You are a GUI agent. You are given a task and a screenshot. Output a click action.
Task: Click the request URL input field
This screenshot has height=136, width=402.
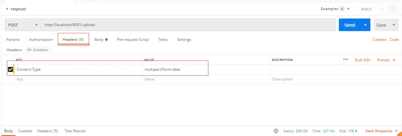[x=188, y=25]
